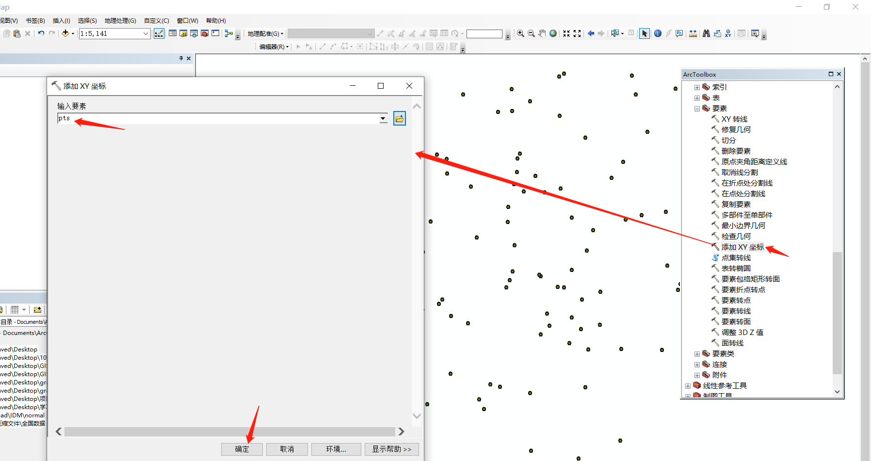Open the 书签(B) menu

point(35,20)
